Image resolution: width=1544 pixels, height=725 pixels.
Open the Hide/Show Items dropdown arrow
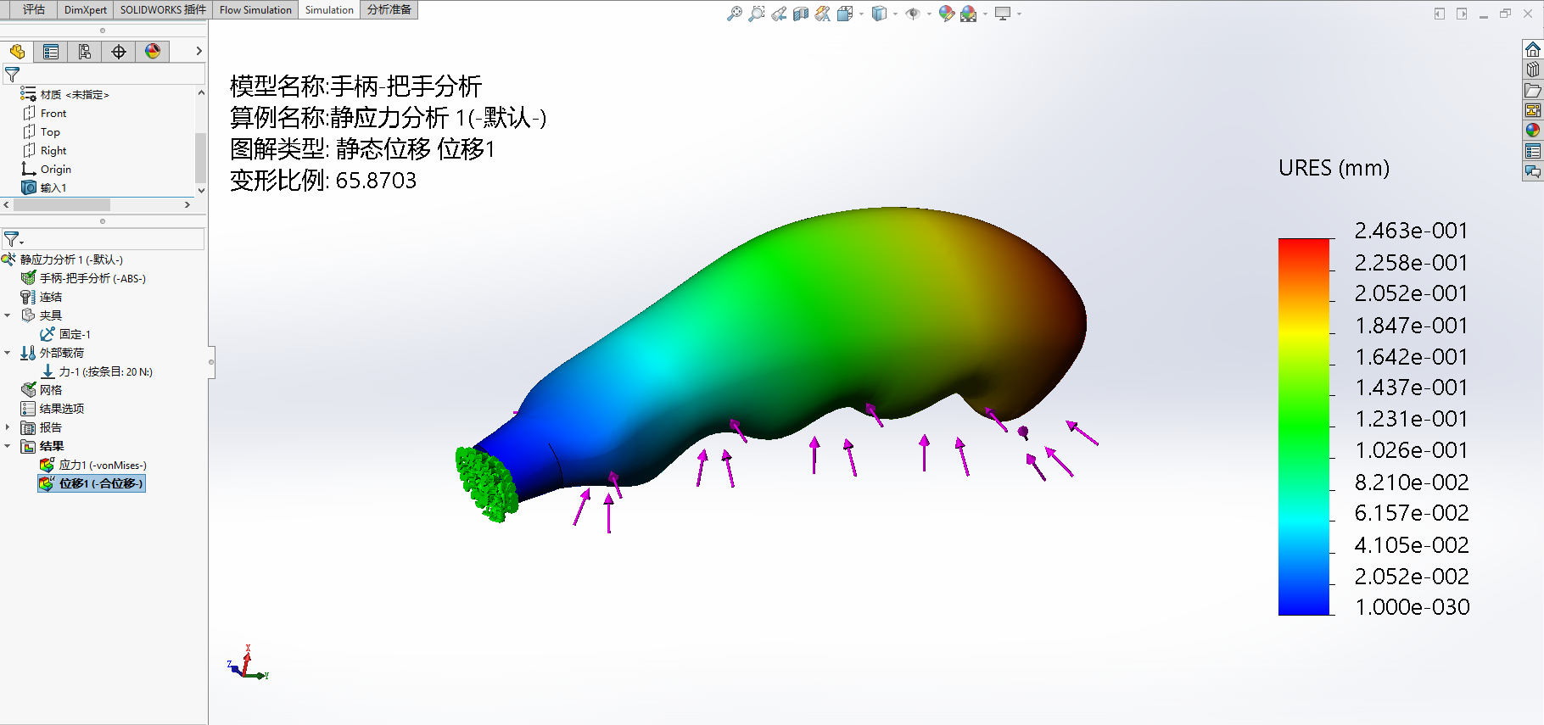coord(929,14)
